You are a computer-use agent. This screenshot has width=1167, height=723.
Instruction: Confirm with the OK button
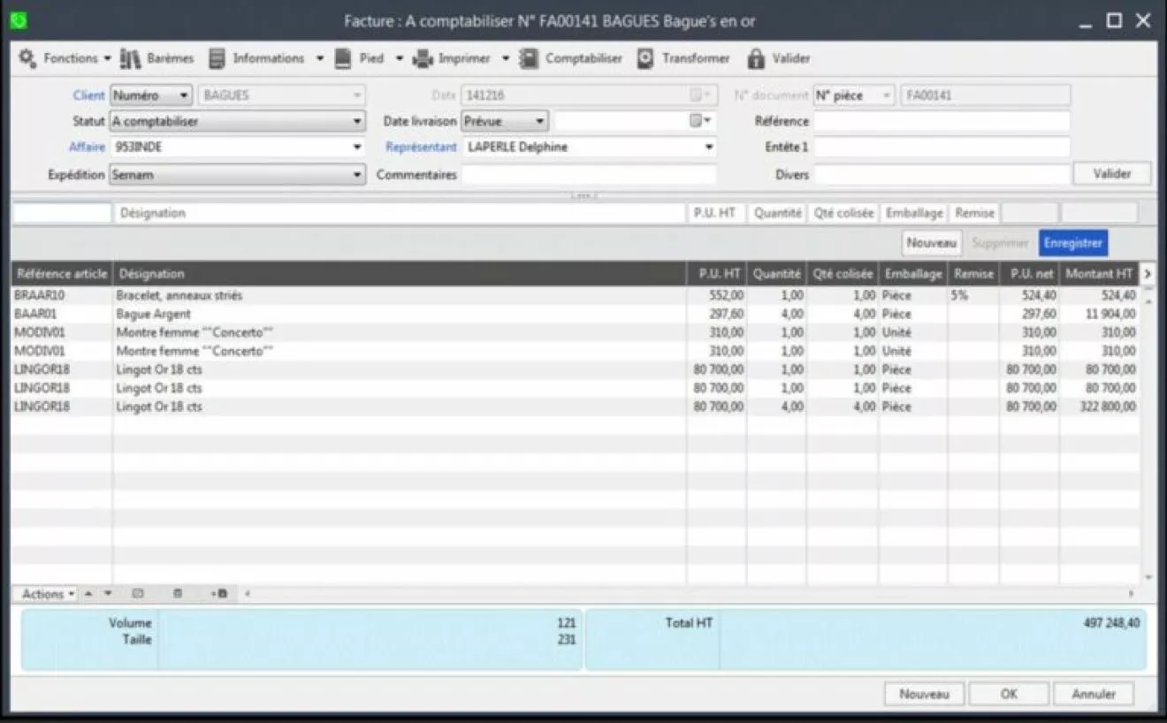[x=1009, y=694]
